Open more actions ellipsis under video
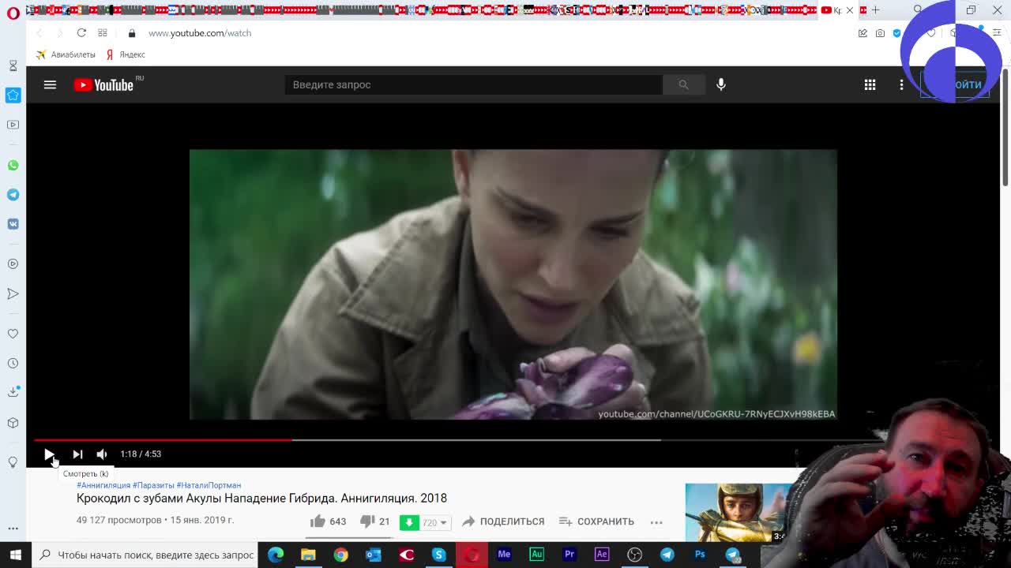This screenshot has height=568, width=1011. [656, 521]
